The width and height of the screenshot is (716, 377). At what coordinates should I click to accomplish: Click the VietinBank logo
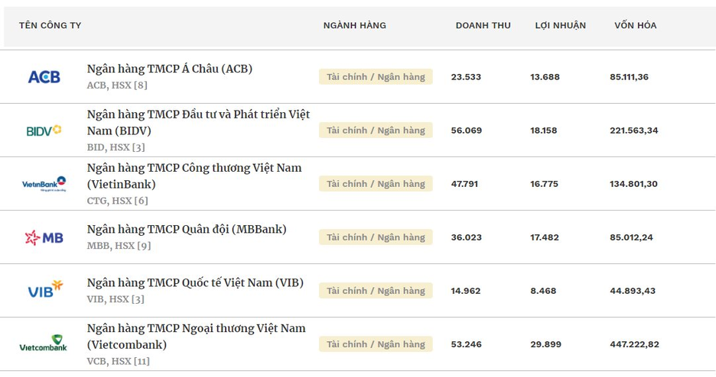(x=44, y=184)
